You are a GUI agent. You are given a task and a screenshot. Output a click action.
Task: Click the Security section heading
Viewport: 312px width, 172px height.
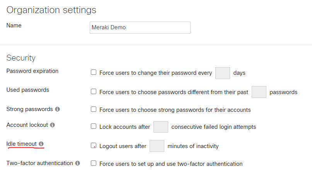coord(21,58)
